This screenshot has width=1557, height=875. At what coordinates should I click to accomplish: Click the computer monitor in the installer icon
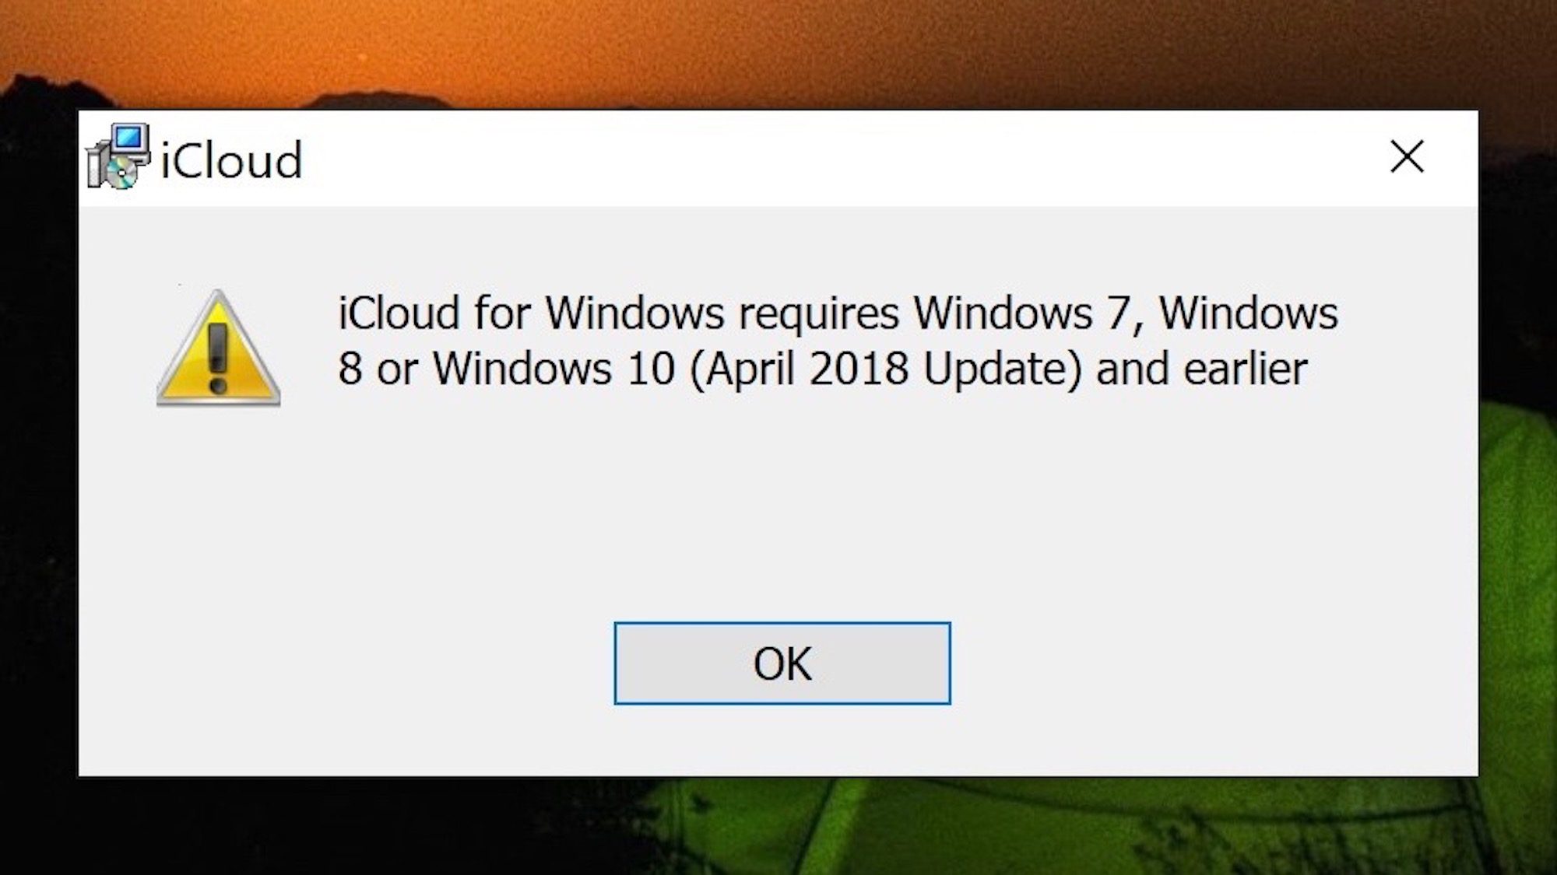pyautogui.click(x=128, y=140)
